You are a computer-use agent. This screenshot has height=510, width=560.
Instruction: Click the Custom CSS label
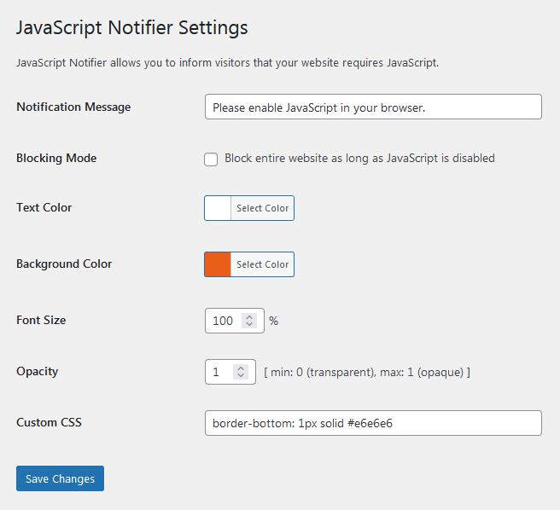[49, 422]
